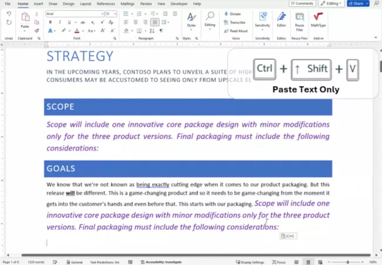This screenshot has height=265, width=382.
Task: Open Reuse Files pane
Action: click(299, 22)
